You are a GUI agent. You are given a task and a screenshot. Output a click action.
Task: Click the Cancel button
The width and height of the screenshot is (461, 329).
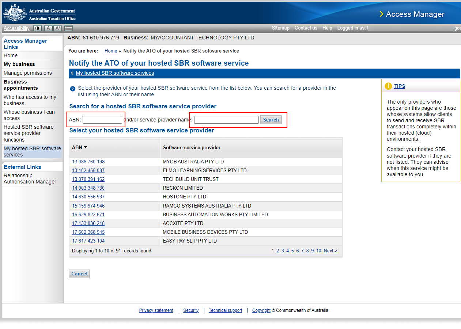coord(79,274)
